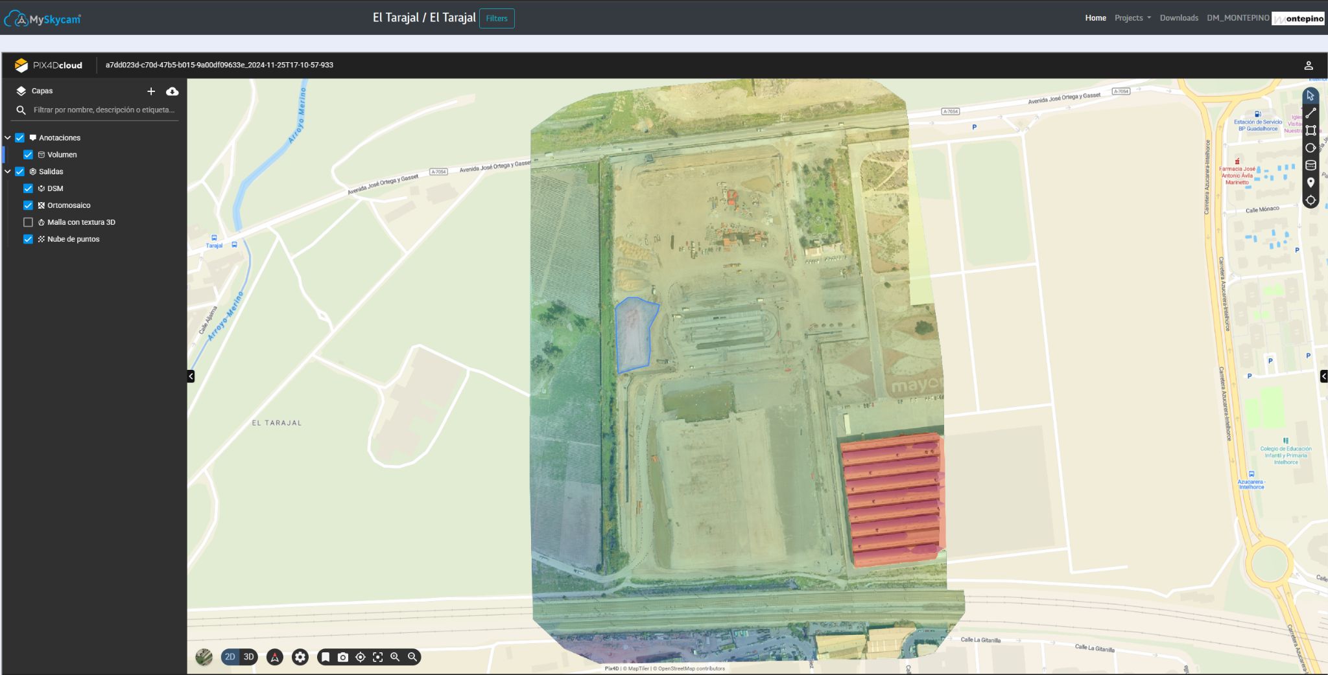The width and height of the screenshot is (1328, 675).
Task: Upload a file using the cloud icon
Action: [x=172, y=91]
